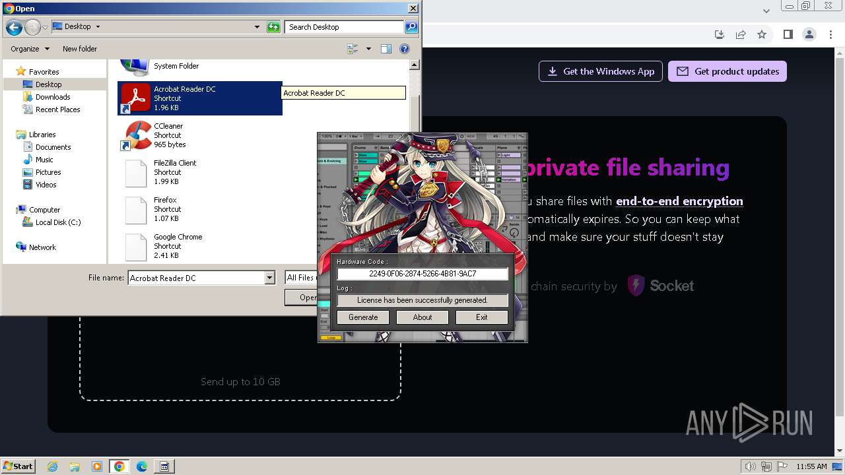This screenshot has width=845, height=475.
Task: Select Libraries in the navigation pane
Action: (x=42, y=135)
